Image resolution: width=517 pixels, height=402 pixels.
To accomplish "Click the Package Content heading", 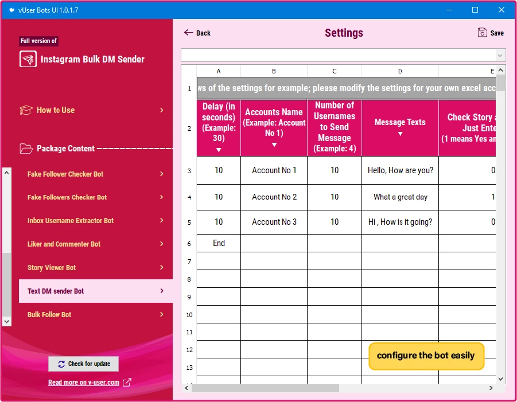I will (65, 149).
